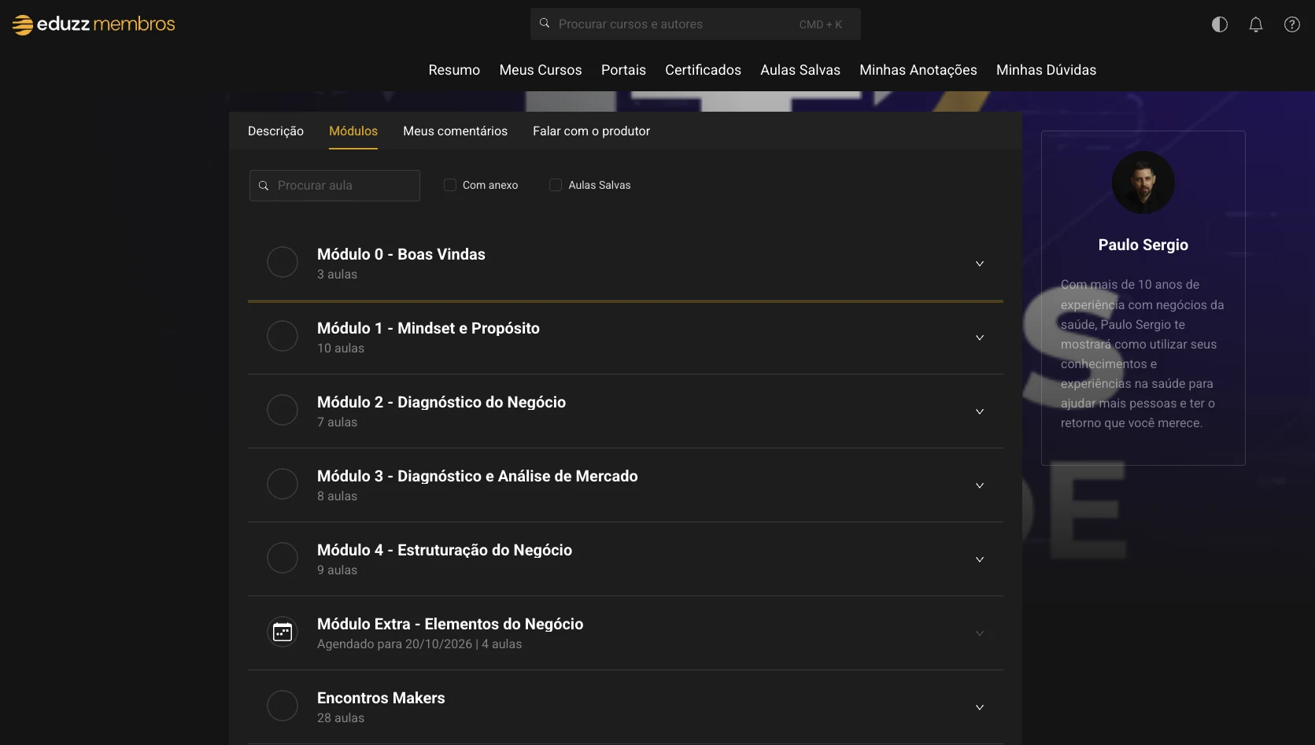Expand Módulo 3 - Diagnóstico e Análise de Mercado chevron
This screenshot has height=745, width=1315.
coord(980,485)
